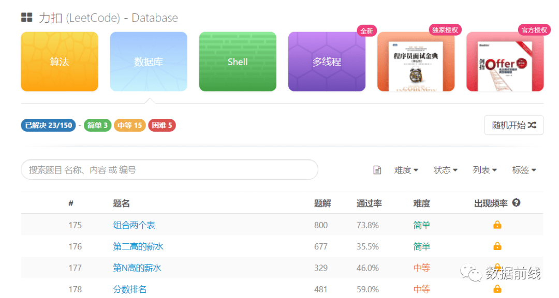Viewport: 559px width, 298px height.
Task: Open problem link 组合两个表
Action: 134,225
